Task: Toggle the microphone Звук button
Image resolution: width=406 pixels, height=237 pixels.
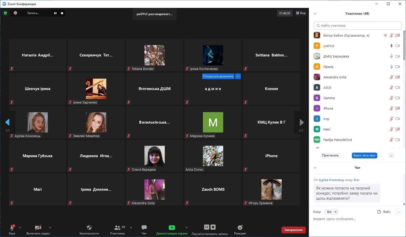Action: point(12,228)
